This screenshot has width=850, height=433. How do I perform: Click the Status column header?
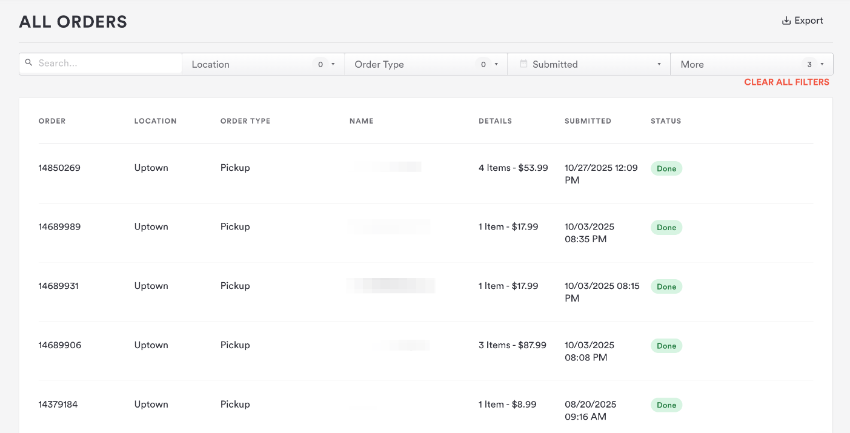666,121
